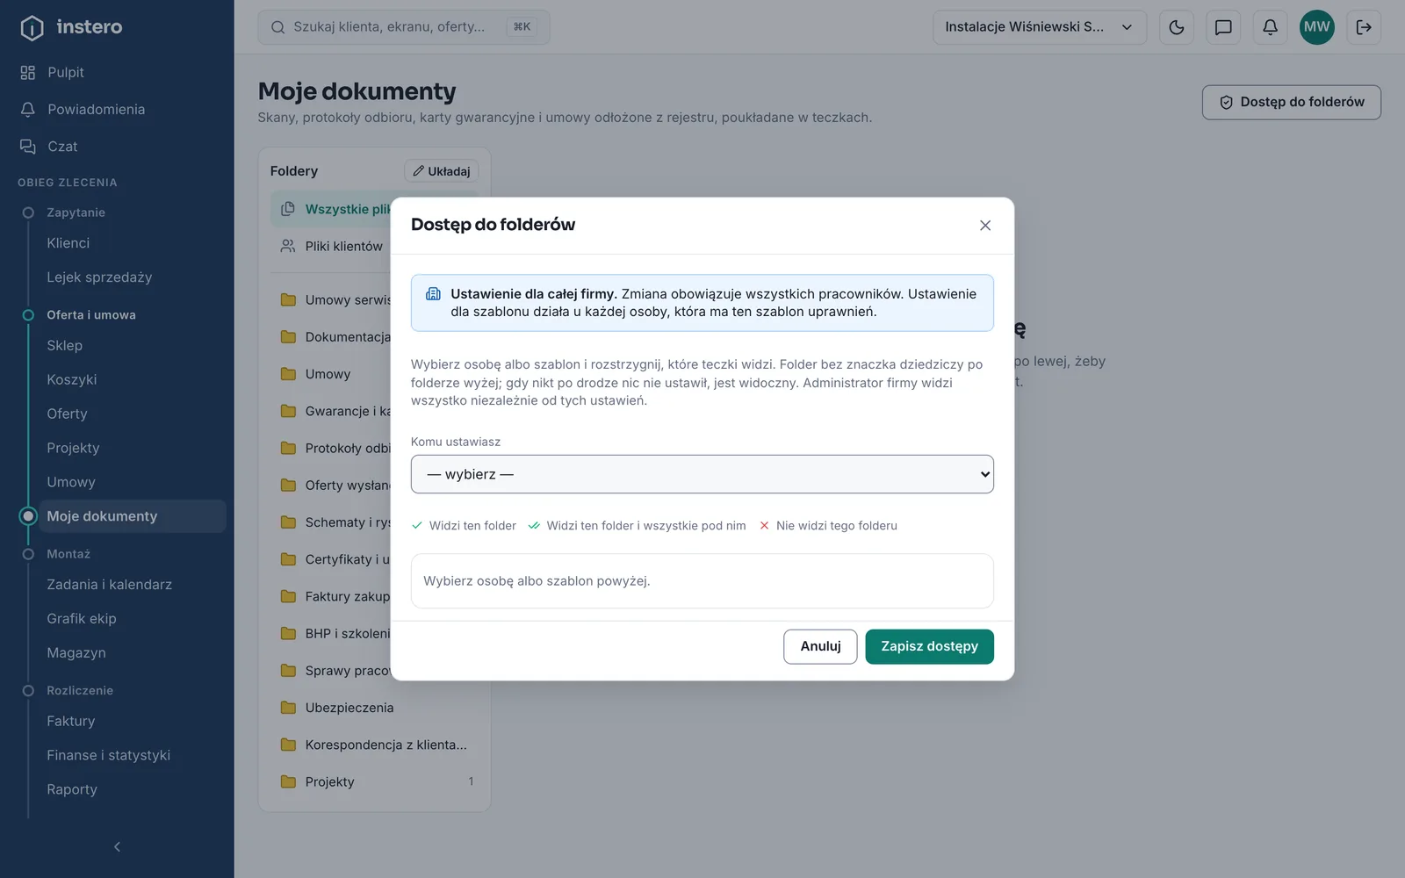Click the logout icon
Screen dimensions: 1405x878
click(x=1364, y=27)
